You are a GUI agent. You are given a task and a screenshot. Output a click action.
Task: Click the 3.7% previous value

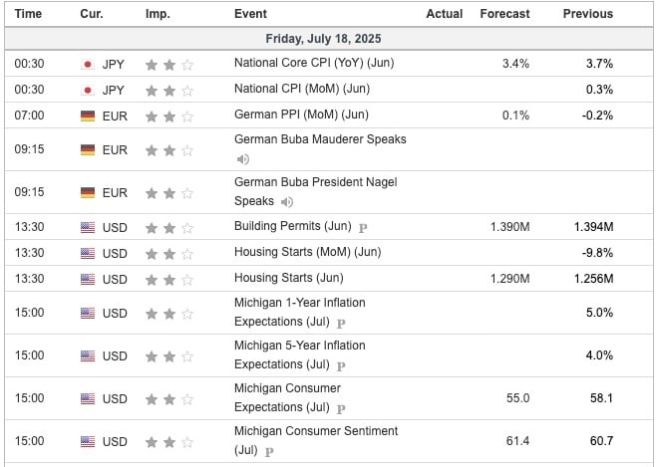599,64
